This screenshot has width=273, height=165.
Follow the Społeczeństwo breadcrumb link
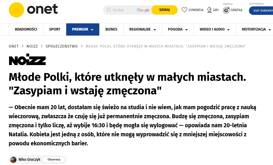pos(62,46)
